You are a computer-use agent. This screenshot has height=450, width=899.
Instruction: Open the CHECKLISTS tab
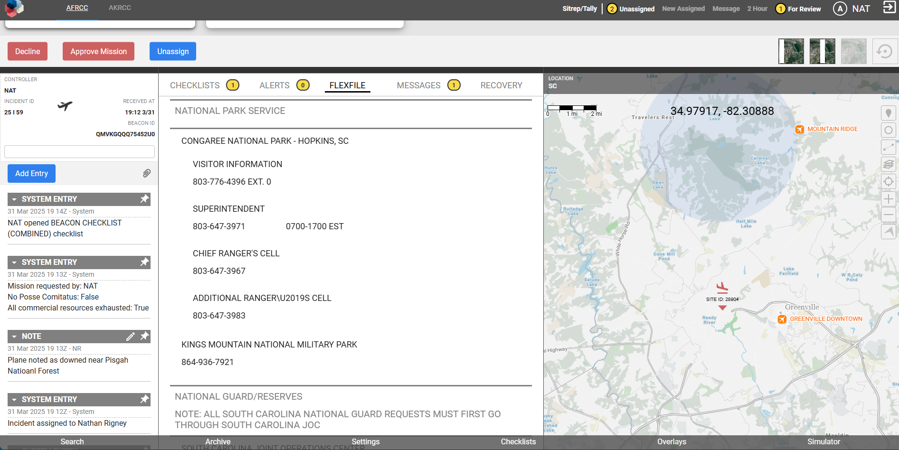point(195,85)
